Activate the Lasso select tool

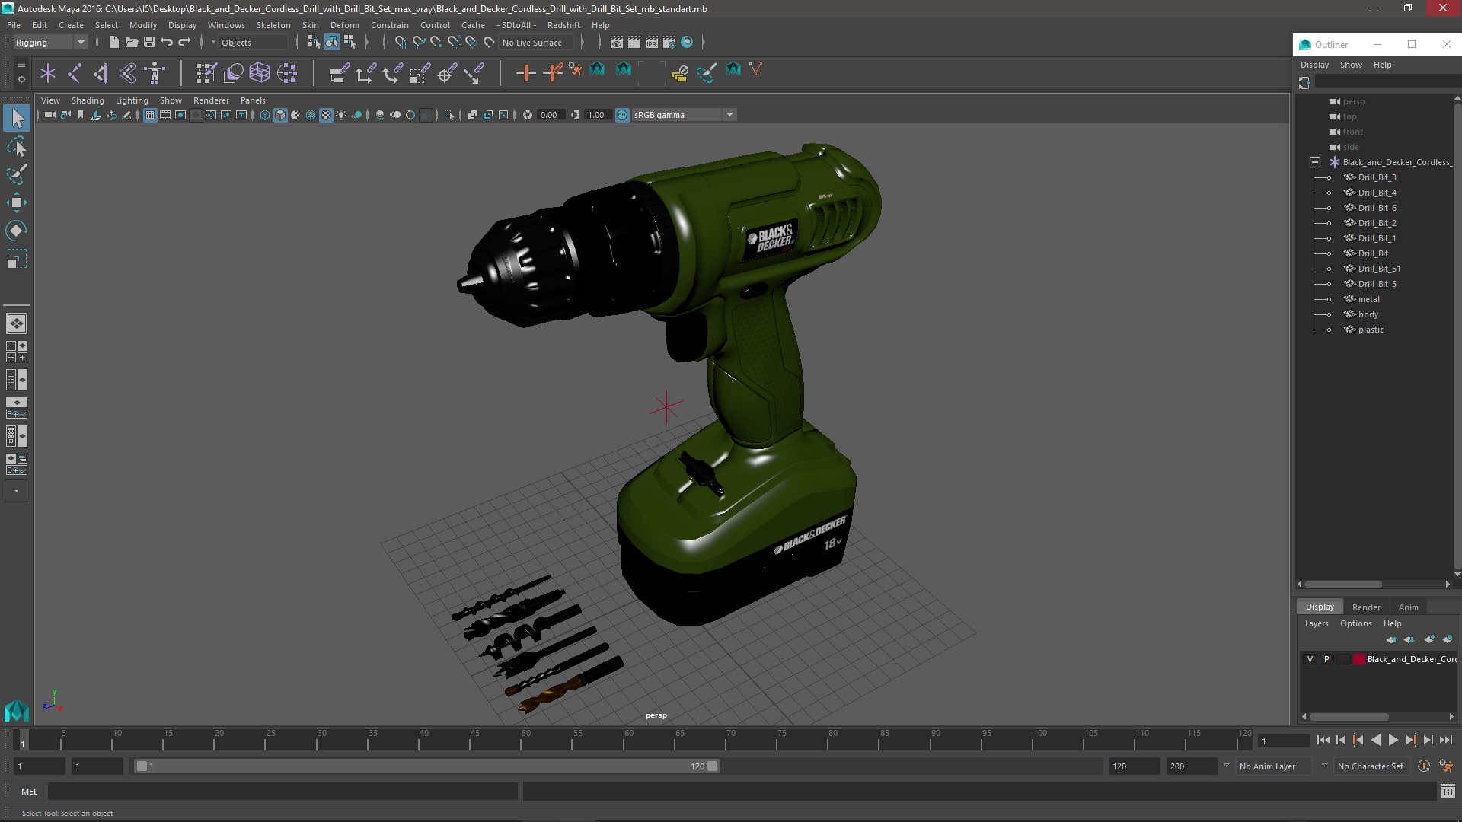[x=17, y=146]
